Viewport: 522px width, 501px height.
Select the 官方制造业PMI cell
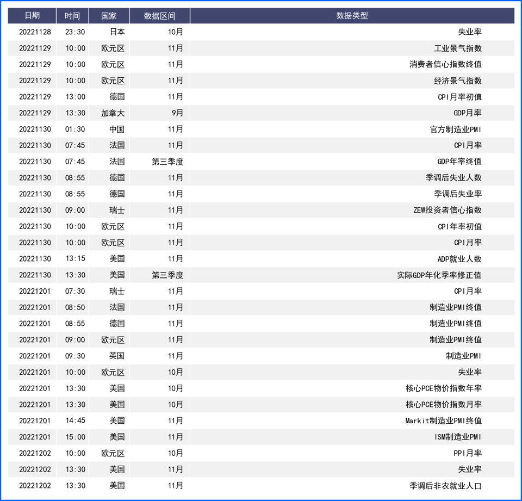click(x=455, y=129)
